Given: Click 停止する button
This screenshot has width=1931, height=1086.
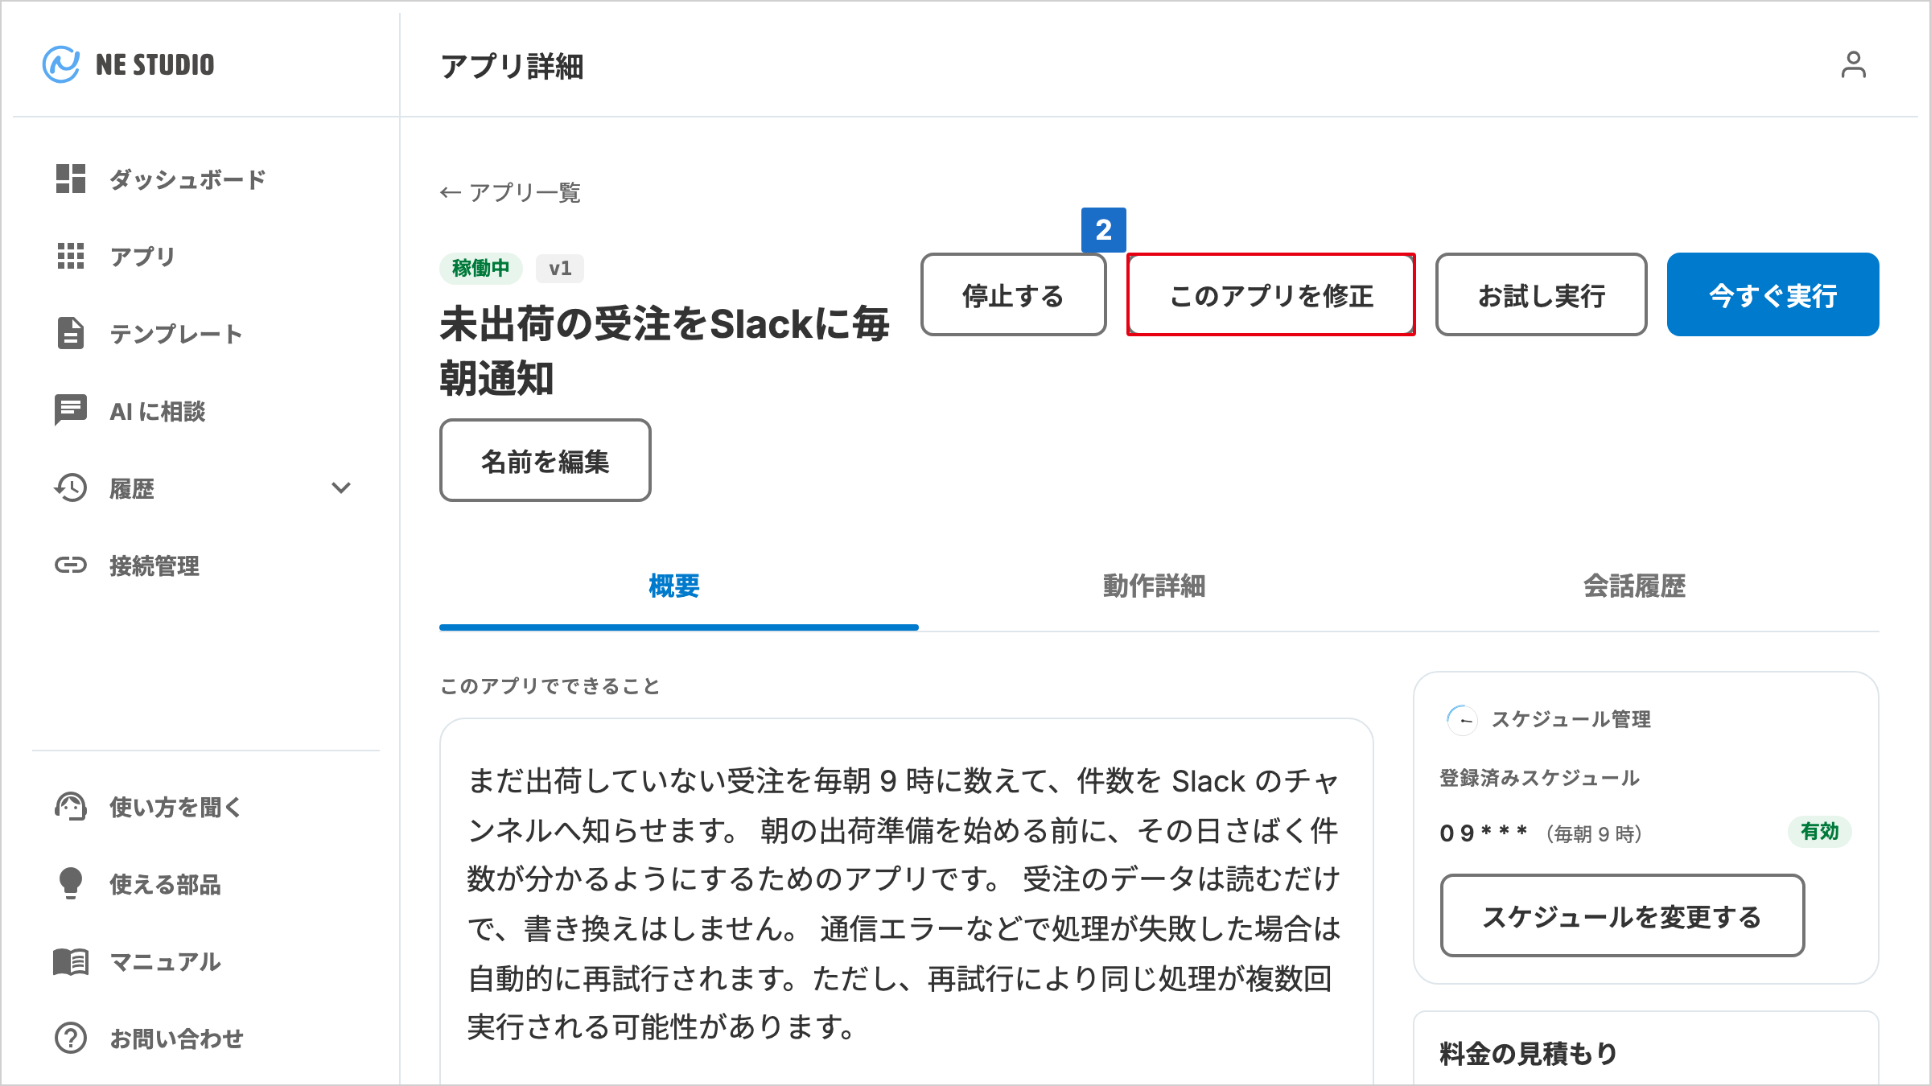Looking at the screenshot, I should pyautogui.click(x=1013, y=294).
